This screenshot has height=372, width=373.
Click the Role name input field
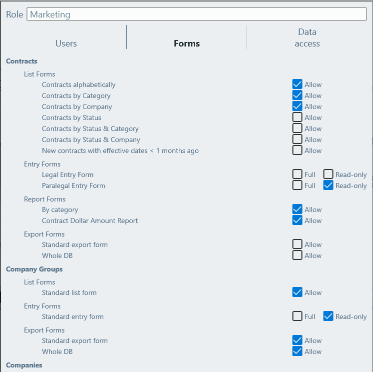[196, 14]
